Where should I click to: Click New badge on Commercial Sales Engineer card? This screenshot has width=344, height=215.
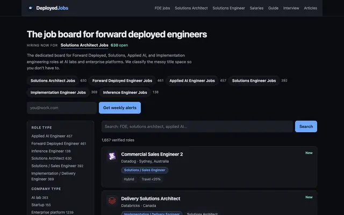point(309,153)
